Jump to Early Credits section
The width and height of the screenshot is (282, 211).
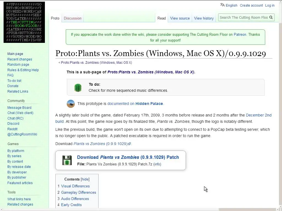tap(71, 205)
